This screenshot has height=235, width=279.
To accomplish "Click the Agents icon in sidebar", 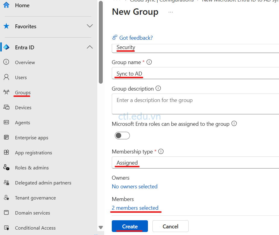I will click(6, 122).
